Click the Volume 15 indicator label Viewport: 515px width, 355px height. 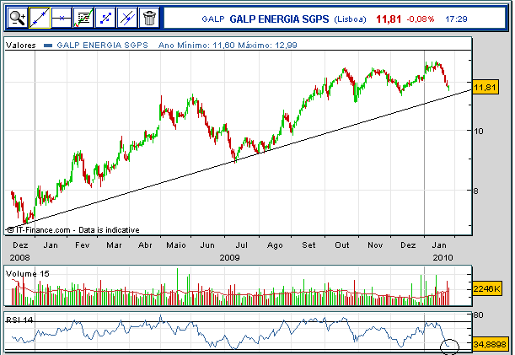(x=28, y=274)
